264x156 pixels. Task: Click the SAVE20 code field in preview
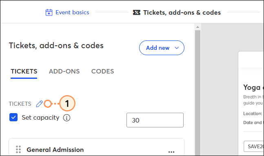[254, 146]
